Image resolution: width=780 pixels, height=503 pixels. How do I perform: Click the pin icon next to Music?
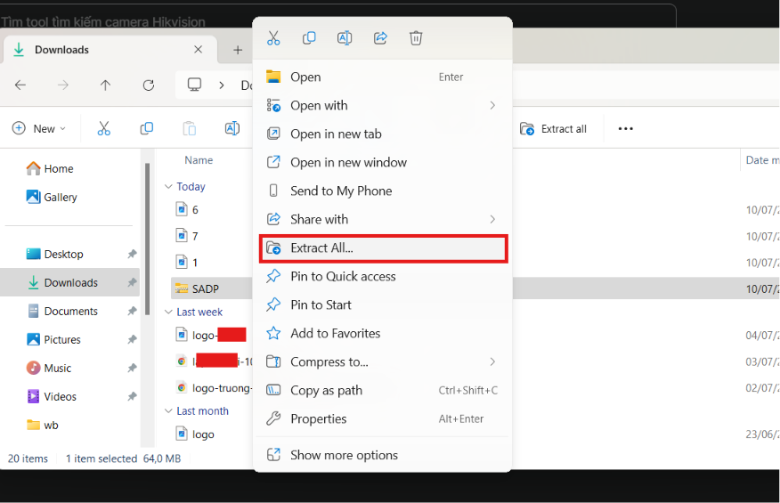point(132,369)
